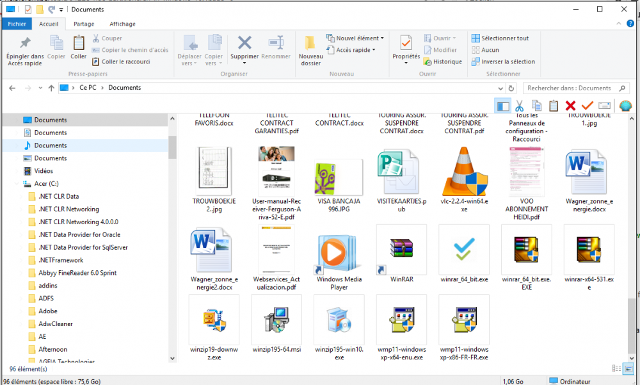The width and height of the screenshot is (640, 385).
Task: Click the clipboard paste icon in toolbar
Action: (x=554, y=106)
